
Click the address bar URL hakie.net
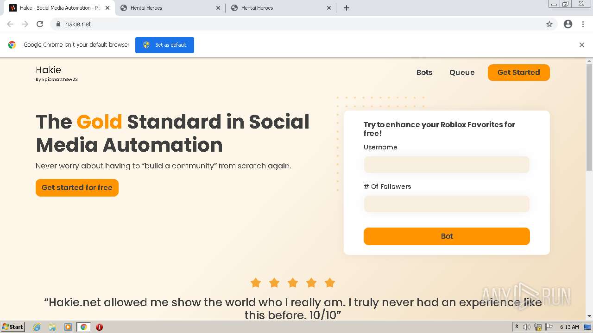(x=78, y=24)
